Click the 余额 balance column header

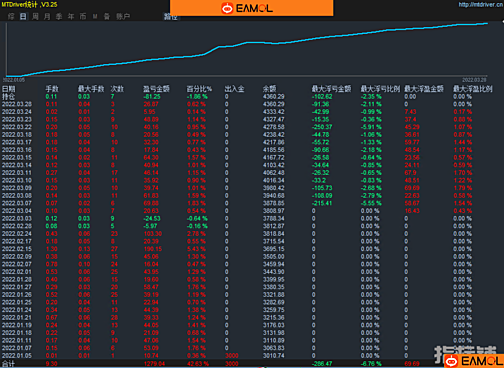pos(269,89)
